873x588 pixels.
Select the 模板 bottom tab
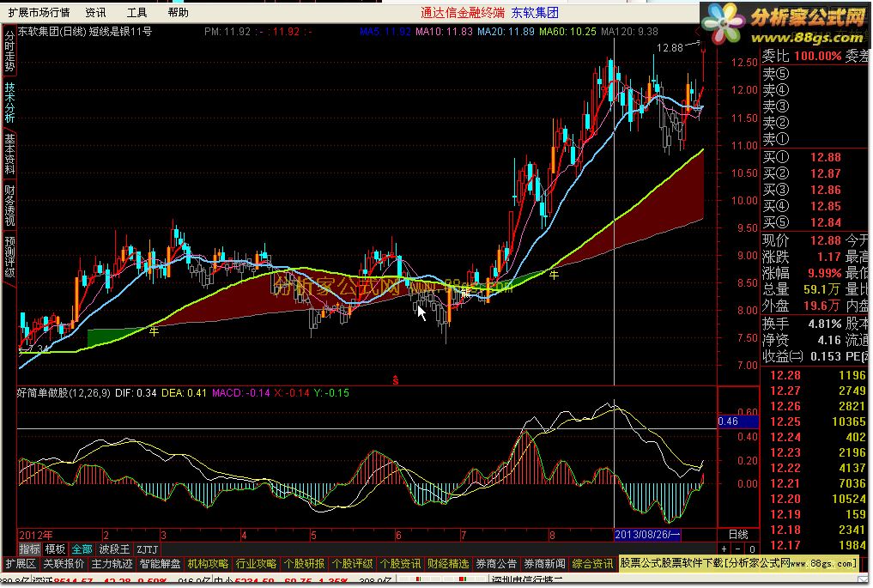tap(55, 549)
